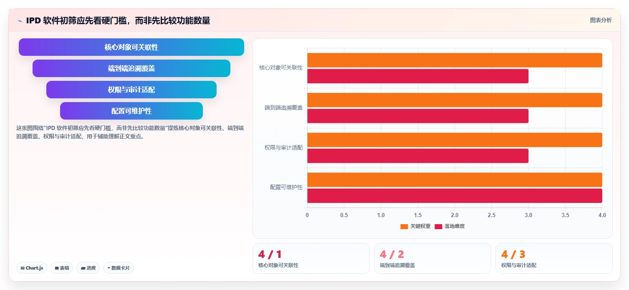Open the 4 / 3 权限与审计适配 card
Image resolution: width=629 pixels, height=290 pixels.
[554, 258]
